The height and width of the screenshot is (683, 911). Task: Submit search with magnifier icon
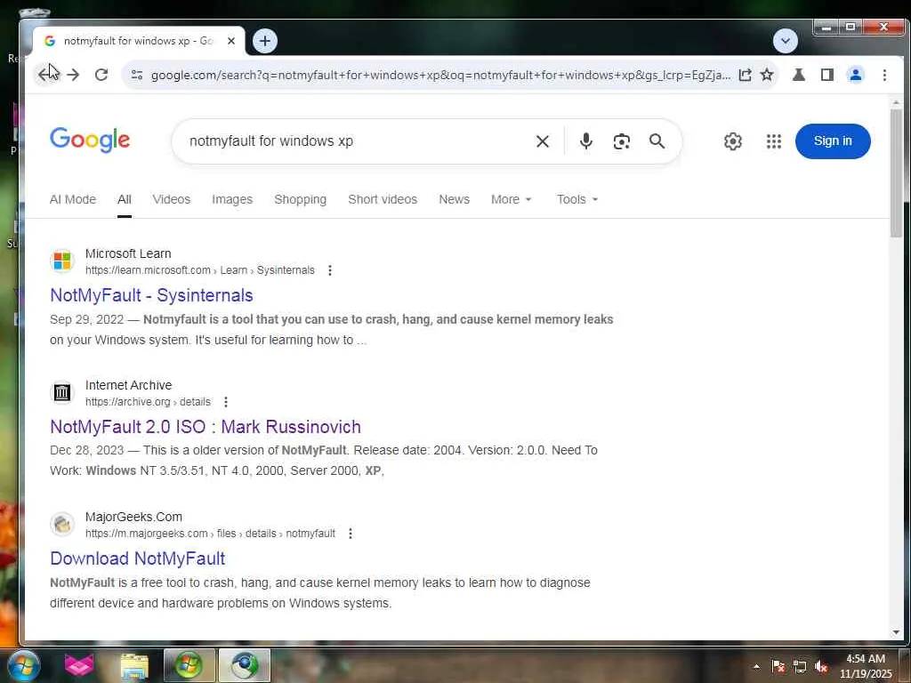(657, 141)
